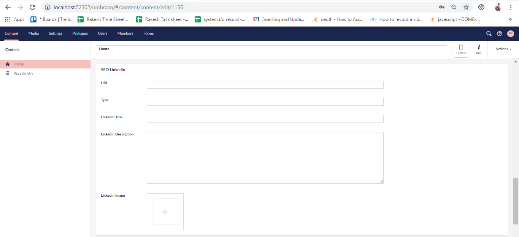
Task: Reload the page with the refresh icon
Action: [32, 7]
